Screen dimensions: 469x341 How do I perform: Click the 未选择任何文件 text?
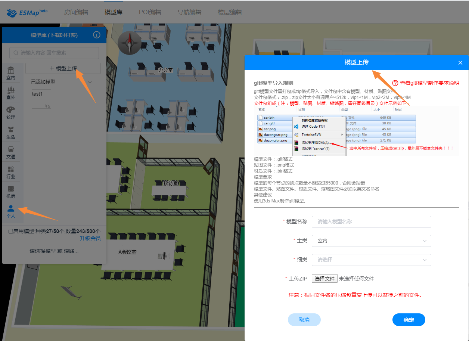click(x=356, y=279)
